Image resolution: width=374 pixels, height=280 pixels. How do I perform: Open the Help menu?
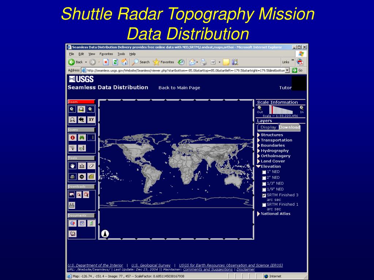click(133, 54)
